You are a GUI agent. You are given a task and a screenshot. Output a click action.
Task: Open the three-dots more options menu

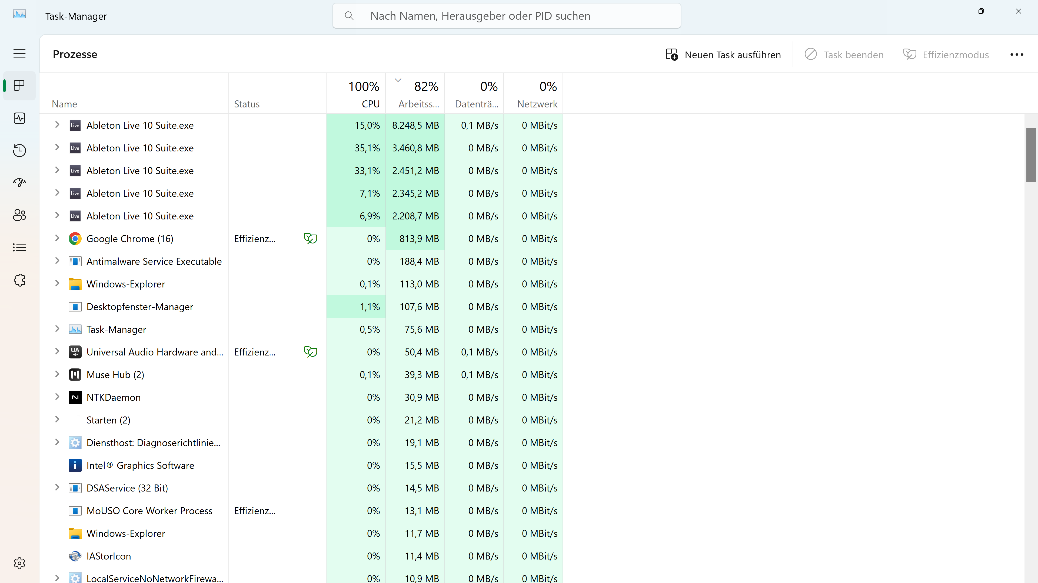pos(1017,55)
